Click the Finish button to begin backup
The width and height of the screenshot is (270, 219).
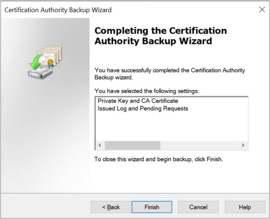[x=152, y=207]
